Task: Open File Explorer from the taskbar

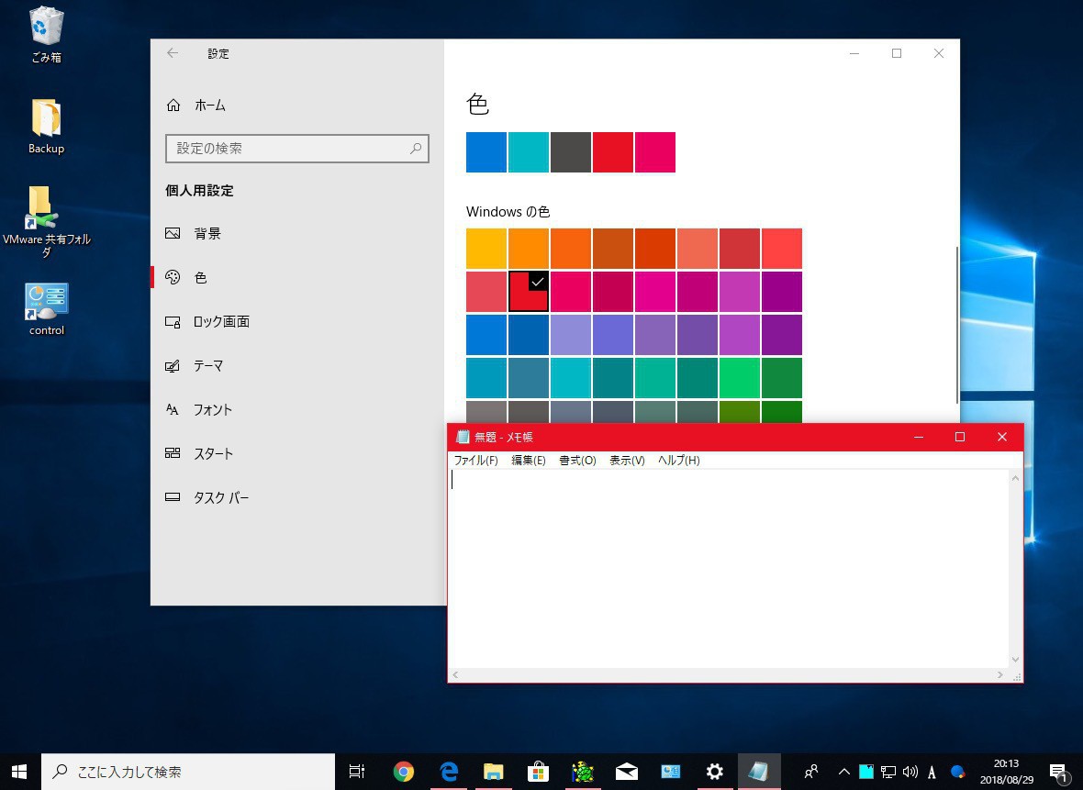Action: tap(493, 772)
